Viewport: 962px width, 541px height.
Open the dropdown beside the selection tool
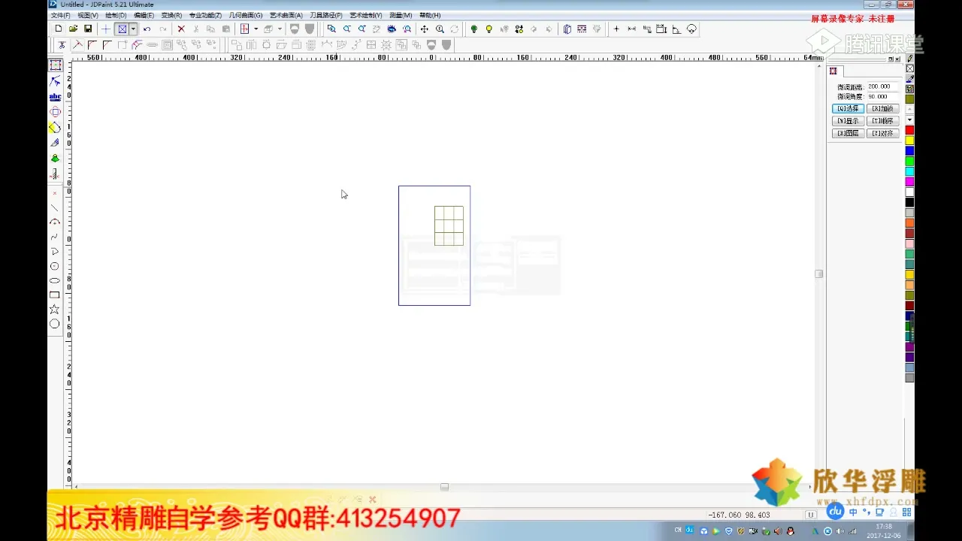[x=132, y=29]
